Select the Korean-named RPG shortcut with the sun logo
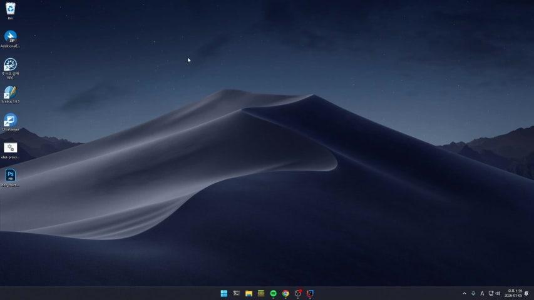Viewport: 534px width, 300px height. pos(11,68)
